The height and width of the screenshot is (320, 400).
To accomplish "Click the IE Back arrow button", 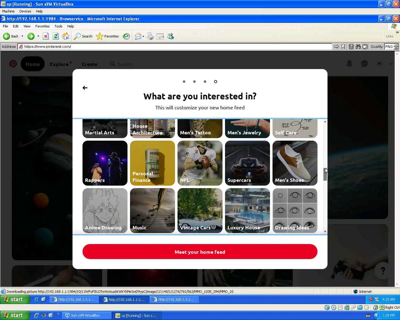I will pyautogui.click(x=11, y=36).
